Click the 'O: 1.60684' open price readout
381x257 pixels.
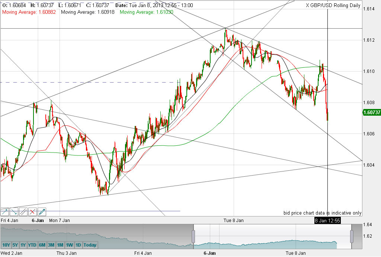pyautogui.click(x=14, y=5)
